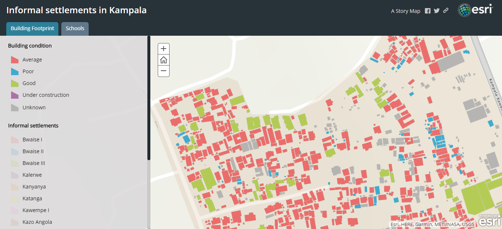Share story map on Twitter

point(437,11)
